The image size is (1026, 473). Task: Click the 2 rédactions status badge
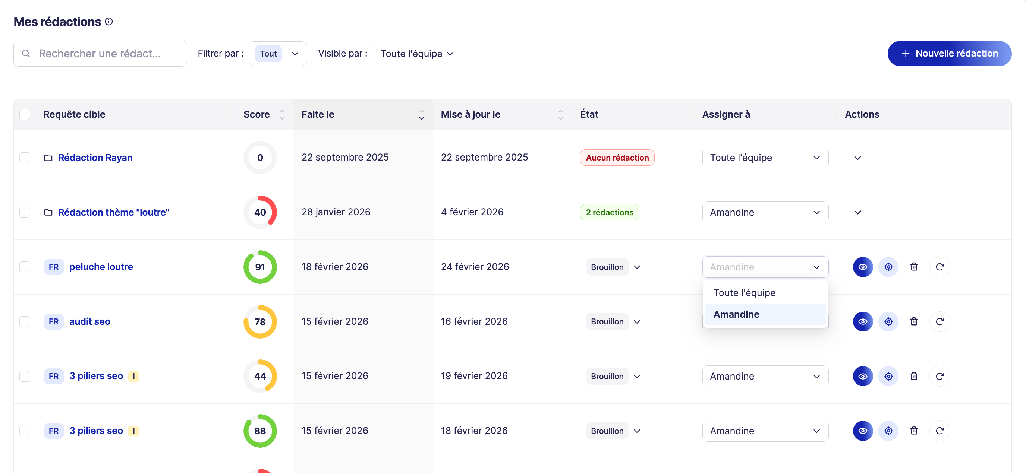pos(610,212)
